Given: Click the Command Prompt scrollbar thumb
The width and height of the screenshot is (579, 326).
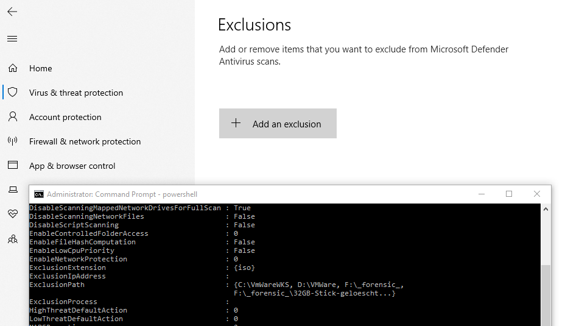Looking at the screenshot, I should (546, 296).
